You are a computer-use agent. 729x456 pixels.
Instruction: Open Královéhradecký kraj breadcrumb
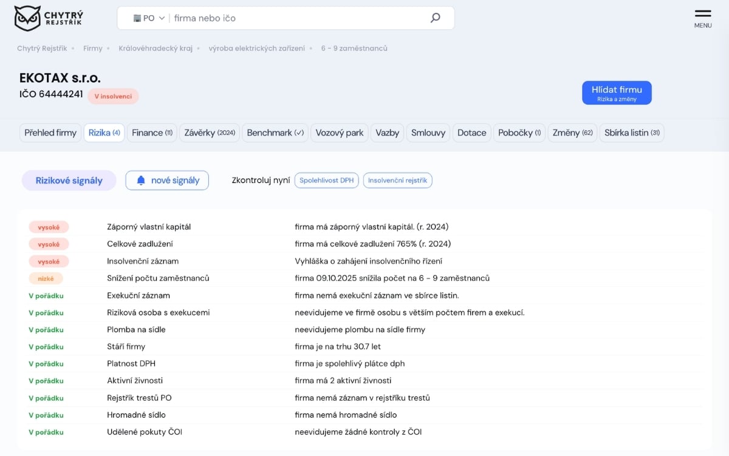coord(156,48)
